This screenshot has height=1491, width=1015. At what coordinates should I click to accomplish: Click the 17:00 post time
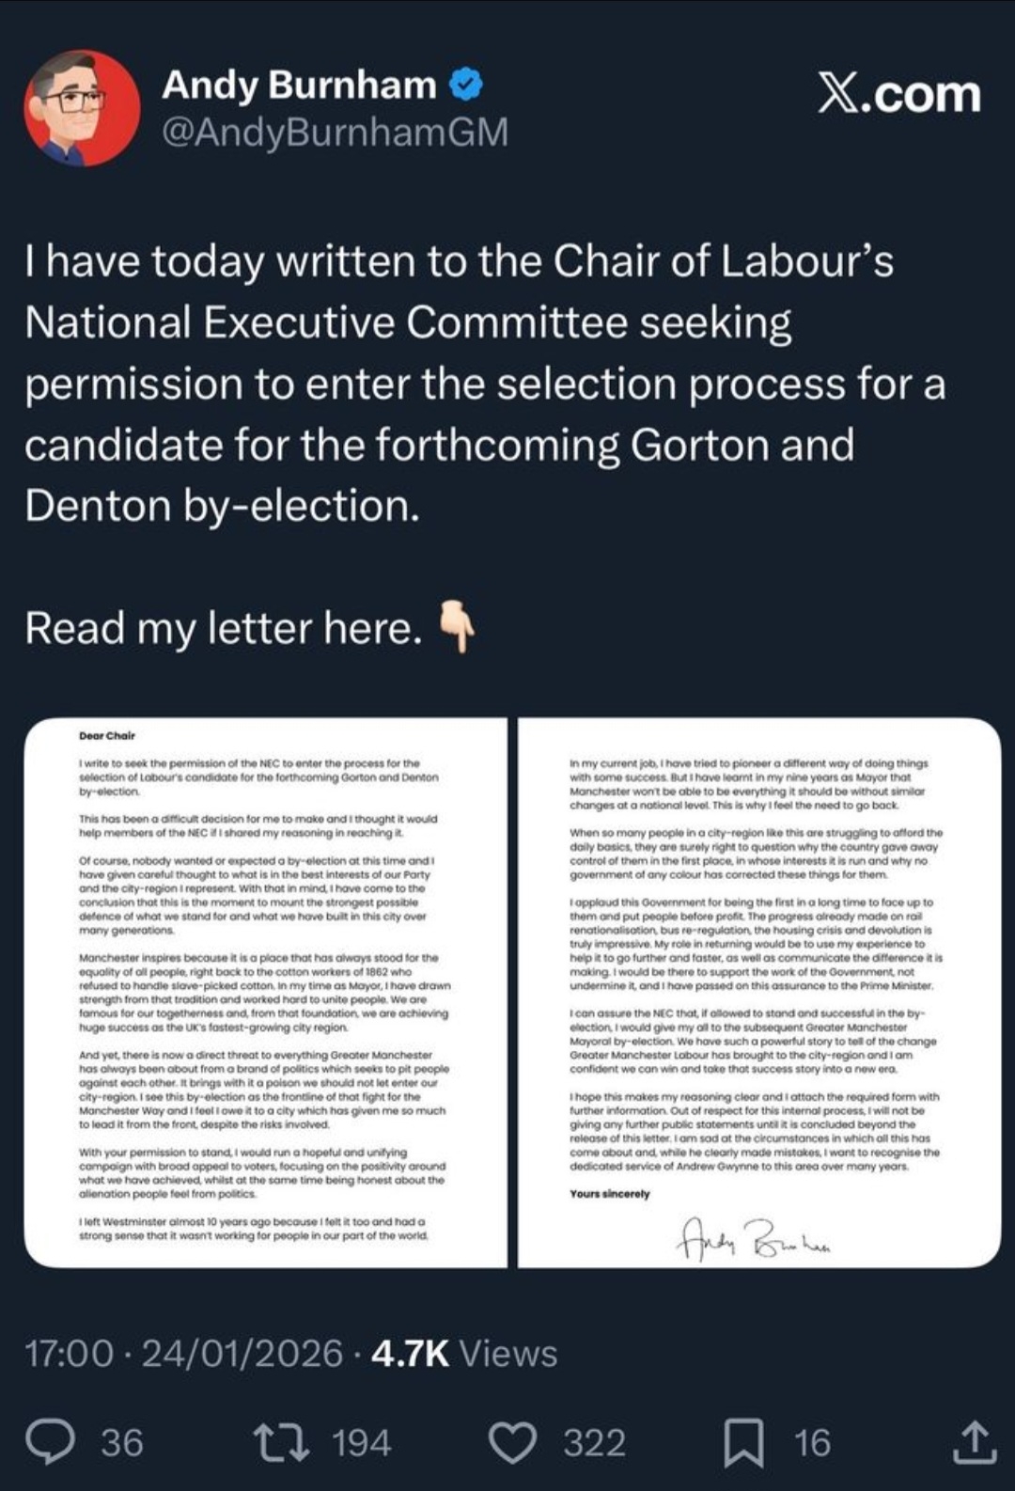pos(69,1354)
